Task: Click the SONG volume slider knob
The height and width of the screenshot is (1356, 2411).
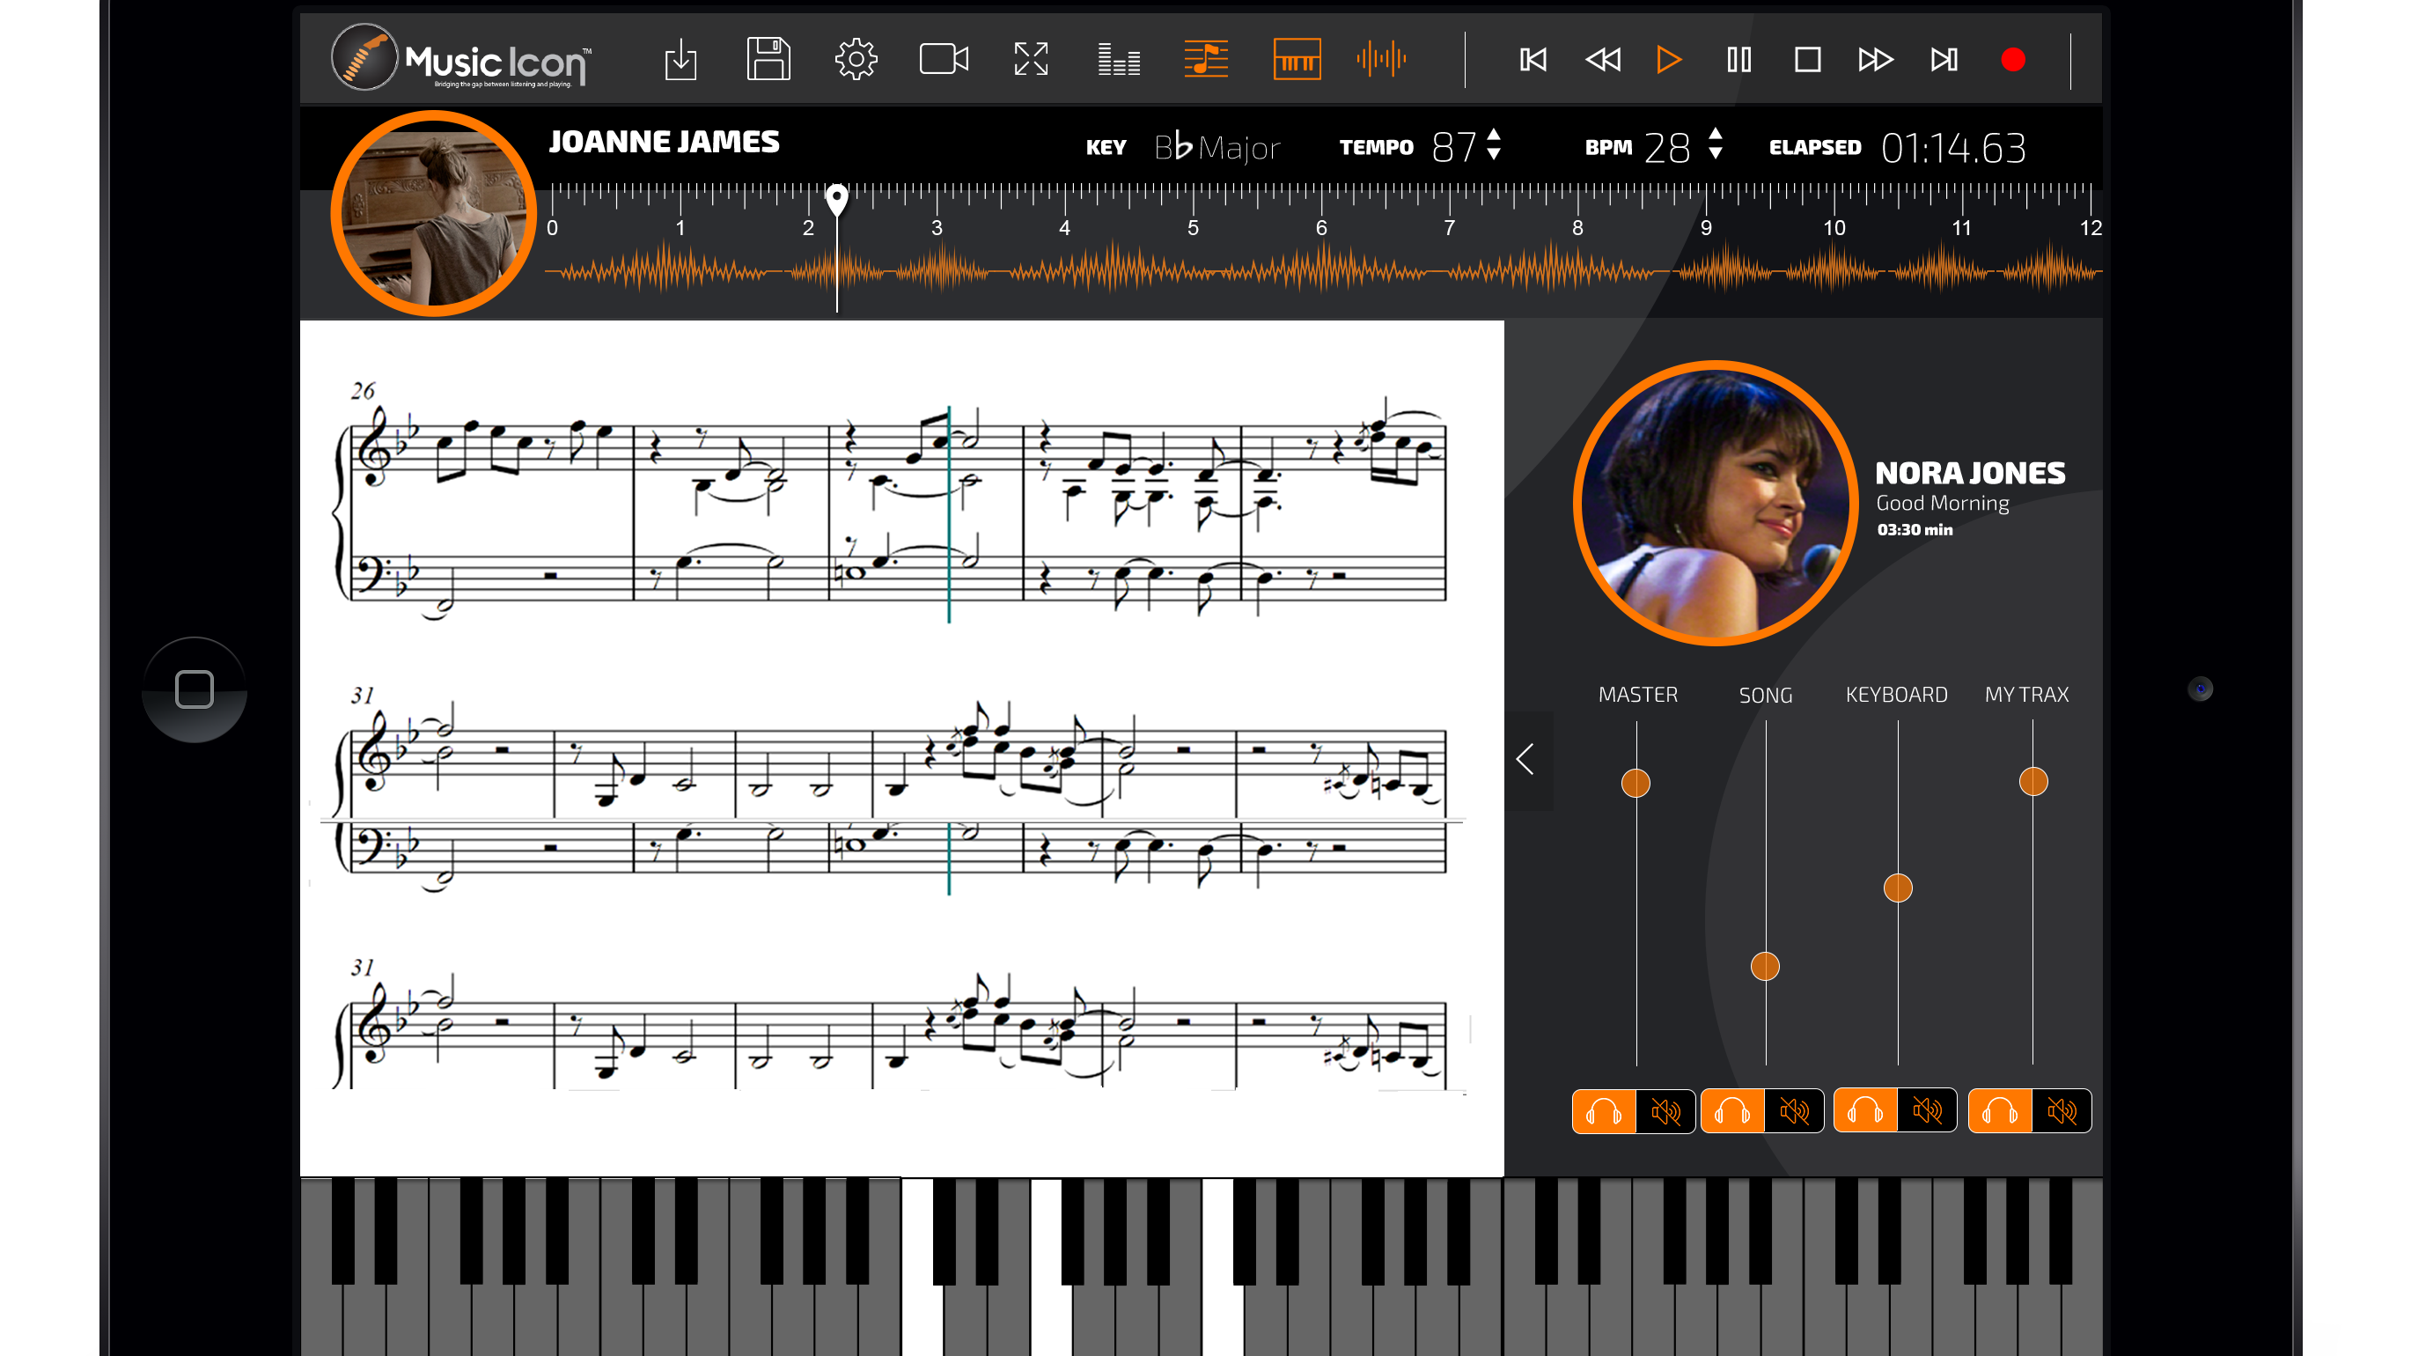Action: point(1764,967)
